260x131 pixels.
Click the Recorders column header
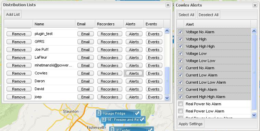pos(109,24)
